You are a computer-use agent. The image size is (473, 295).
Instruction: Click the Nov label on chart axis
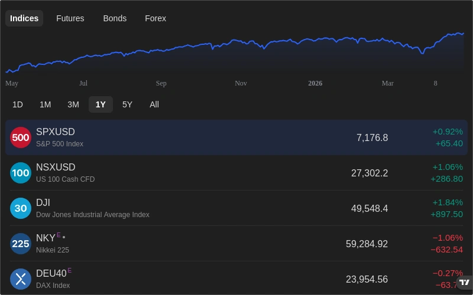pyautogui.click(x=241, y=83)
